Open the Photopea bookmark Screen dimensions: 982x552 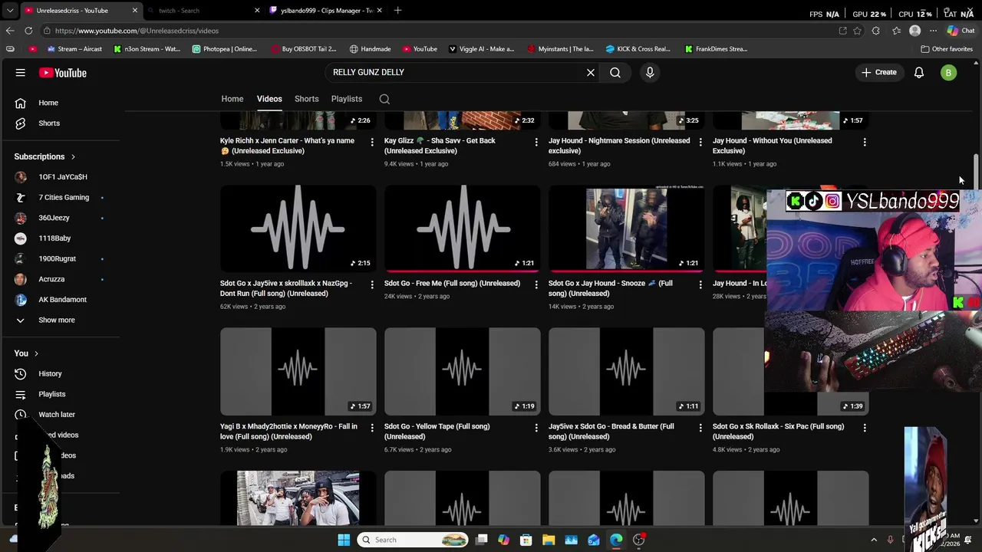(x=224, y=49)
